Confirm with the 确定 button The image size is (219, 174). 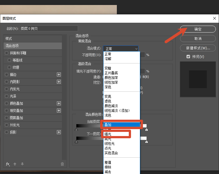coord(198,29)
